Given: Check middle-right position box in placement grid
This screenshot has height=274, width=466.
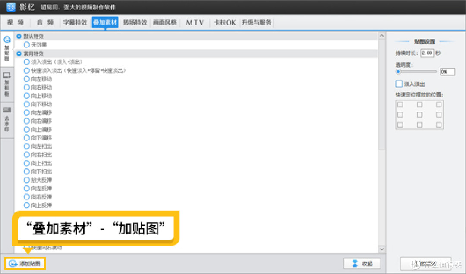Looking at the screenshot, I should tap(439, 115).
